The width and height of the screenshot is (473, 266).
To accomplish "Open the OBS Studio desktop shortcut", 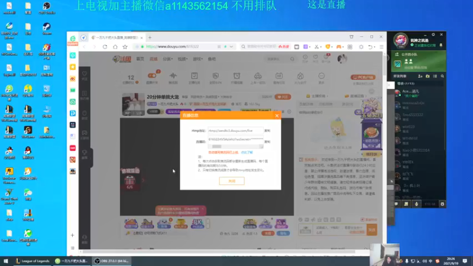I will tap(47, 8).
